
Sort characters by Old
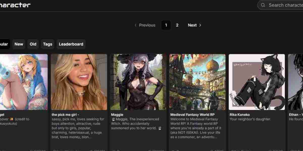[x=33, y=44]
